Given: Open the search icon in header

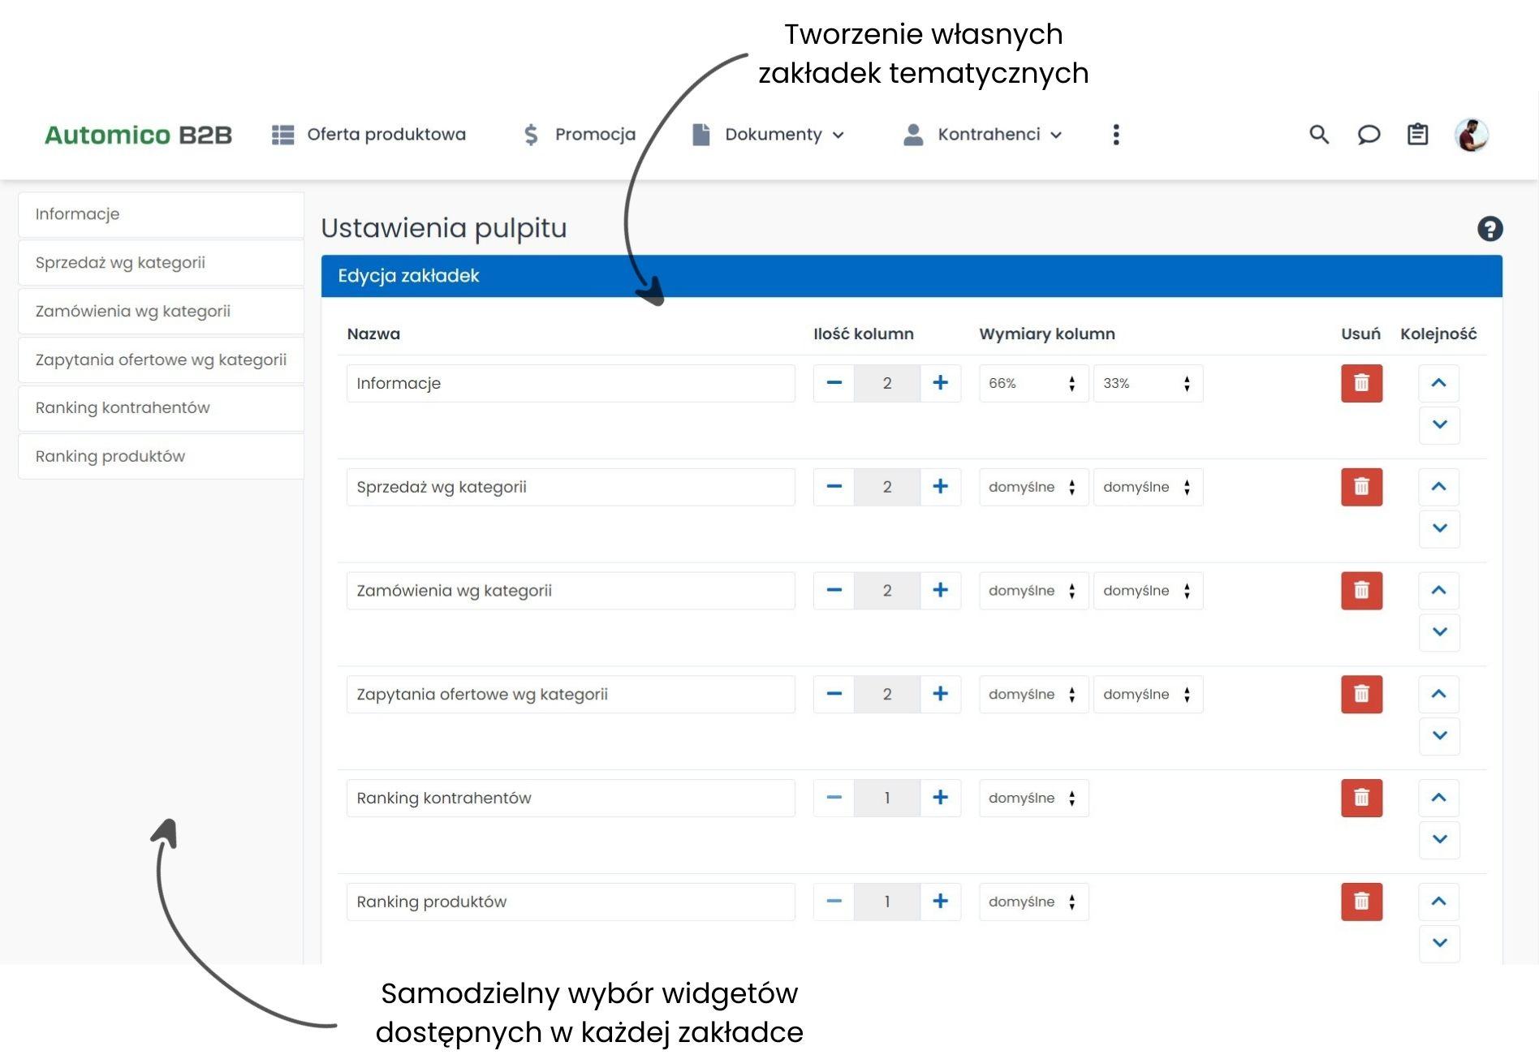Looking at the screenshot, I should [1319, 135].
